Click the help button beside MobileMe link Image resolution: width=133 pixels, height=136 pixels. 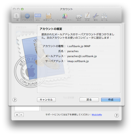pyautogui.click(x=117, y=115)
